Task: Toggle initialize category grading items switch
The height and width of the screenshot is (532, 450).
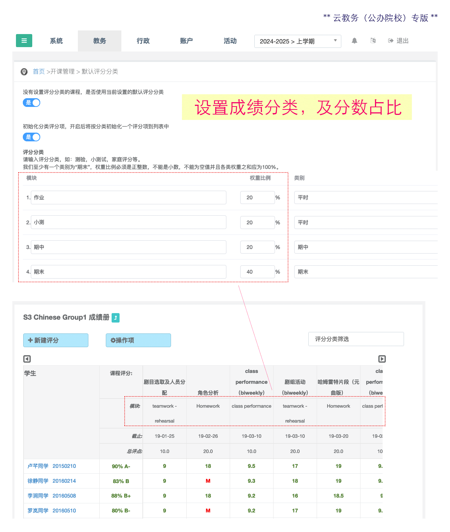Action: point(32,137)
